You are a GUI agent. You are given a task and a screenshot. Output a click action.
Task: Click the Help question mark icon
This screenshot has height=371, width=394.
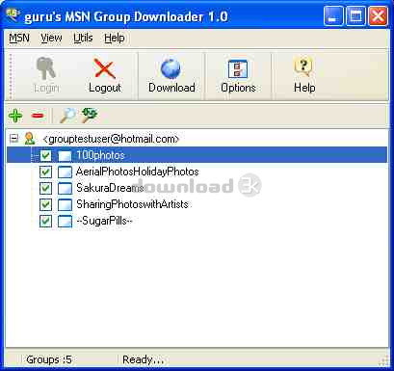pos(303,66)
